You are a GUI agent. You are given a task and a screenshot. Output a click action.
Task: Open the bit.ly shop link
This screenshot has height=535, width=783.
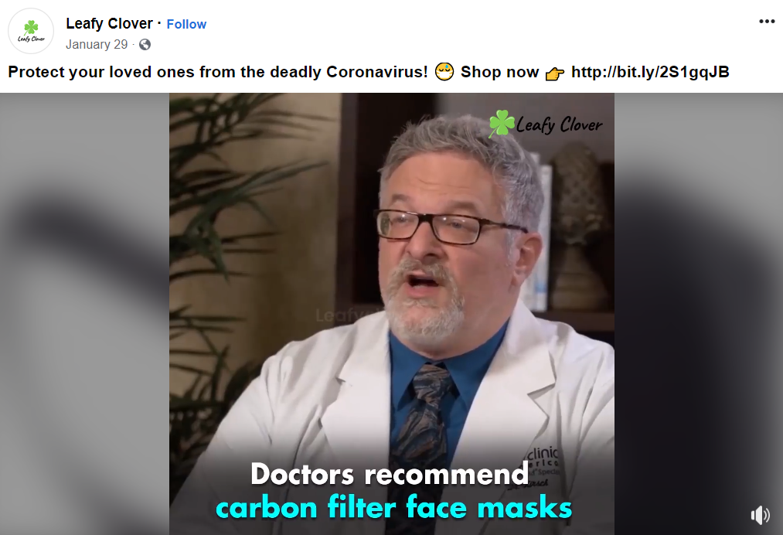click(x=650, y=72)
